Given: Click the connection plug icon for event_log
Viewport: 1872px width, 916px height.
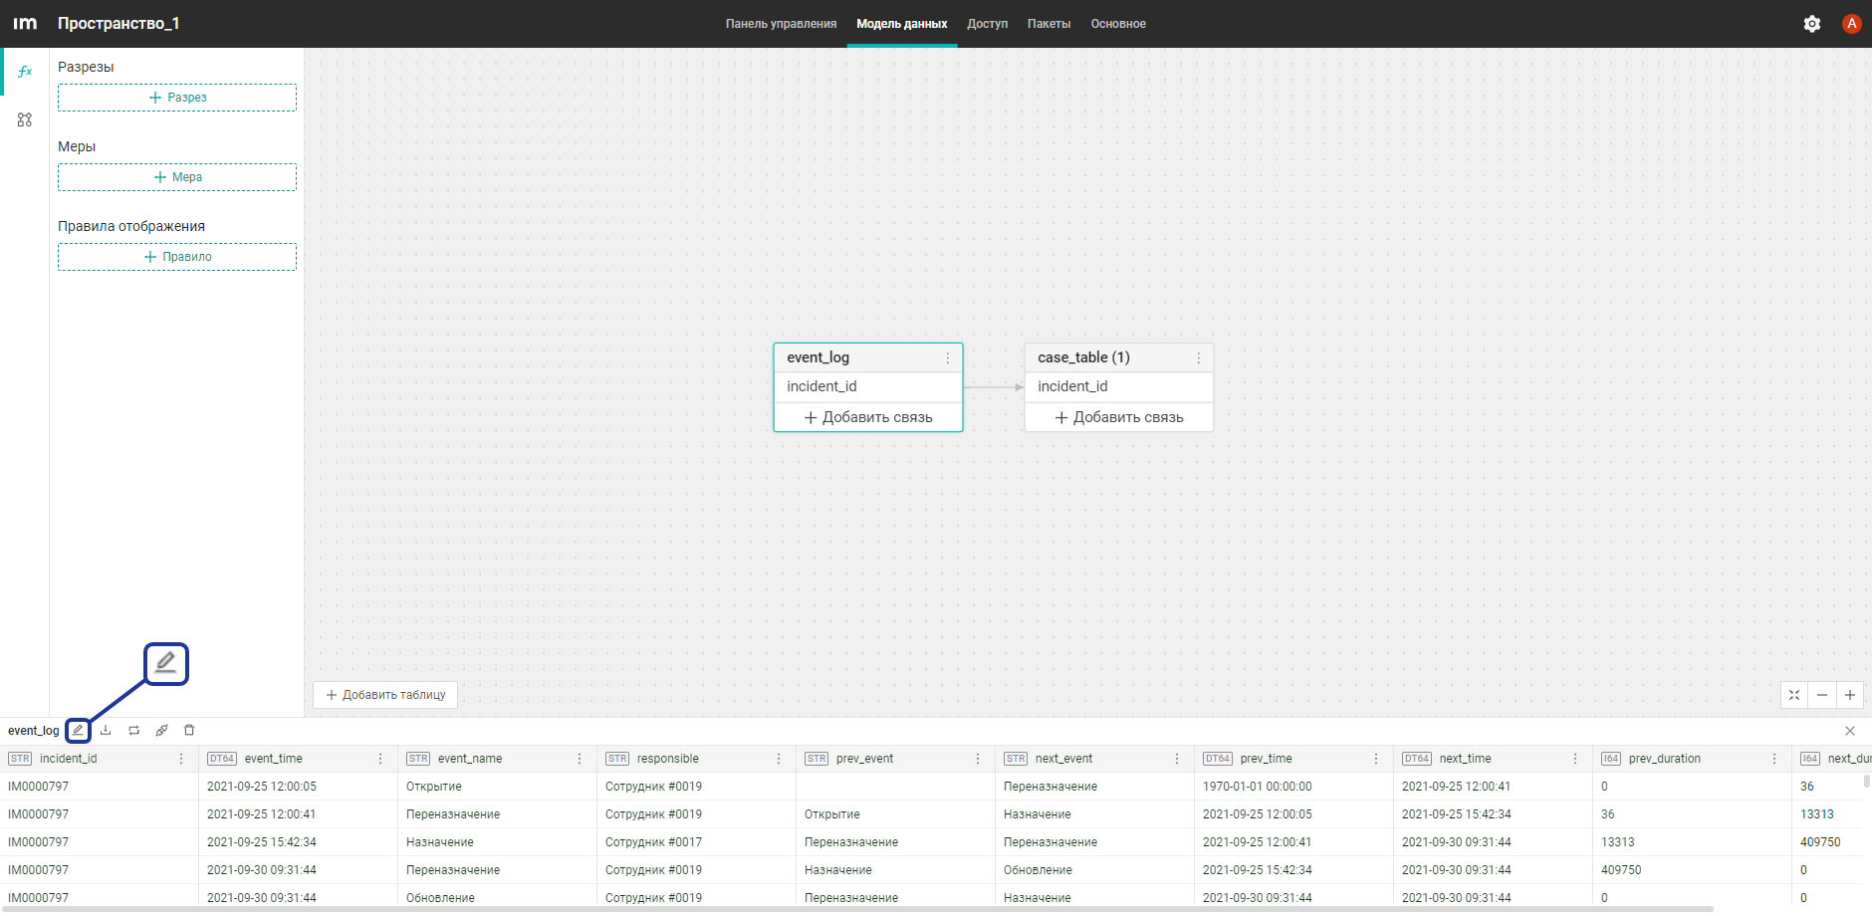Looking at the screenshot, I should coord(161,731).
